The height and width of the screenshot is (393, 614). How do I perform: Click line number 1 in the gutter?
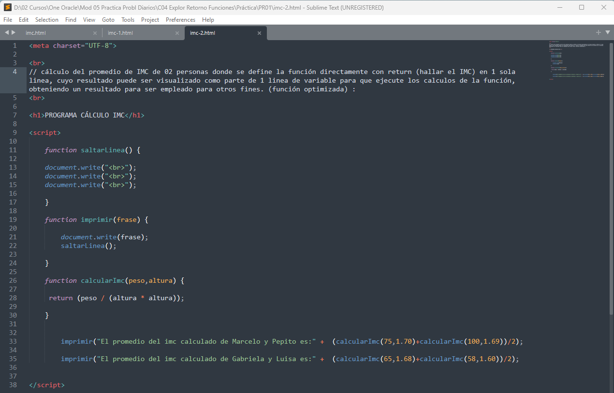point(15,45)
